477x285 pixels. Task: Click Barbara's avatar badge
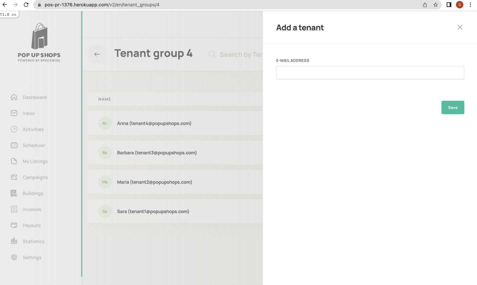[x=105, y=153]
